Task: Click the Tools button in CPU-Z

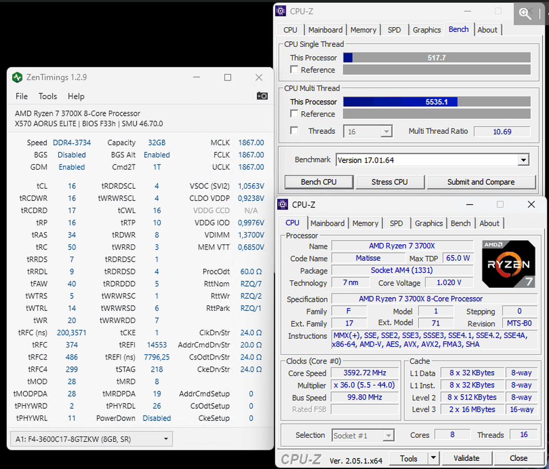Action: (408, 459)
